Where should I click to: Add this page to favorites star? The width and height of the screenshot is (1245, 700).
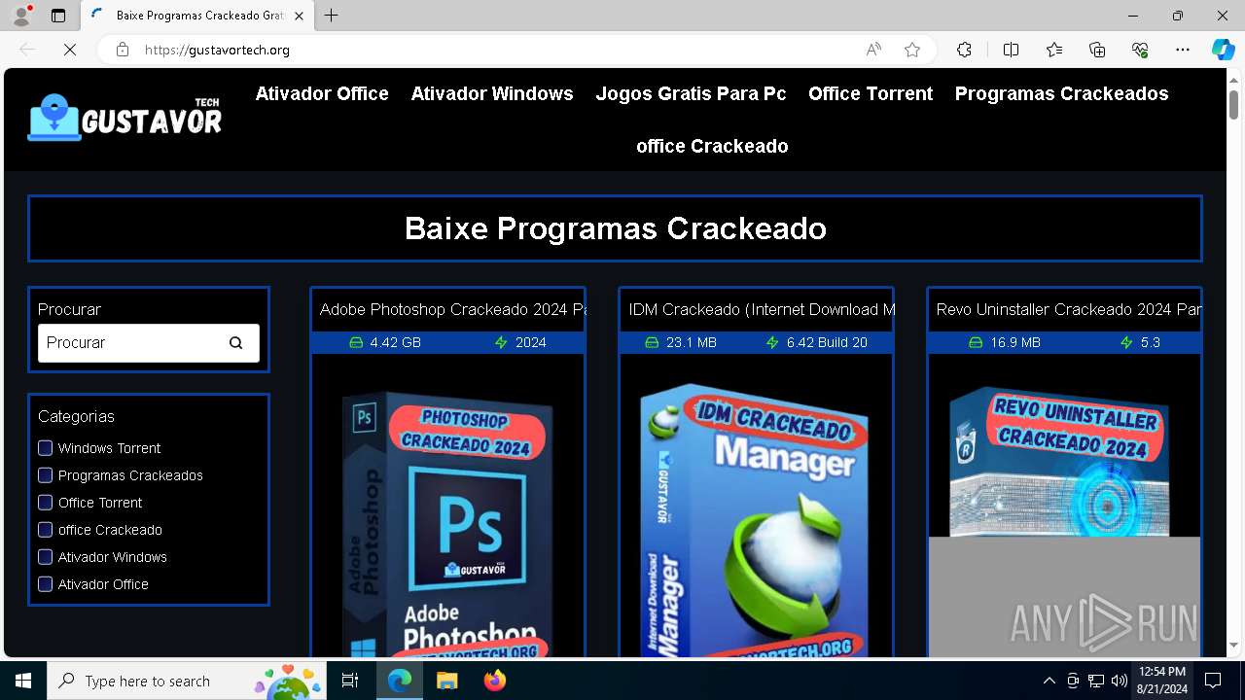point(912,50)
